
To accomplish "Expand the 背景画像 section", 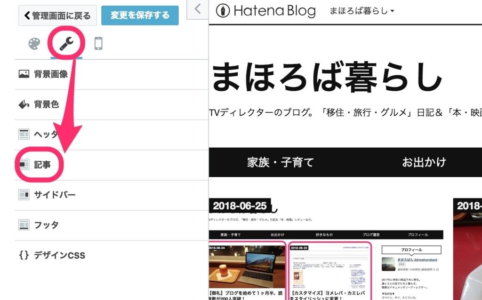I will [x=112, y=74].
